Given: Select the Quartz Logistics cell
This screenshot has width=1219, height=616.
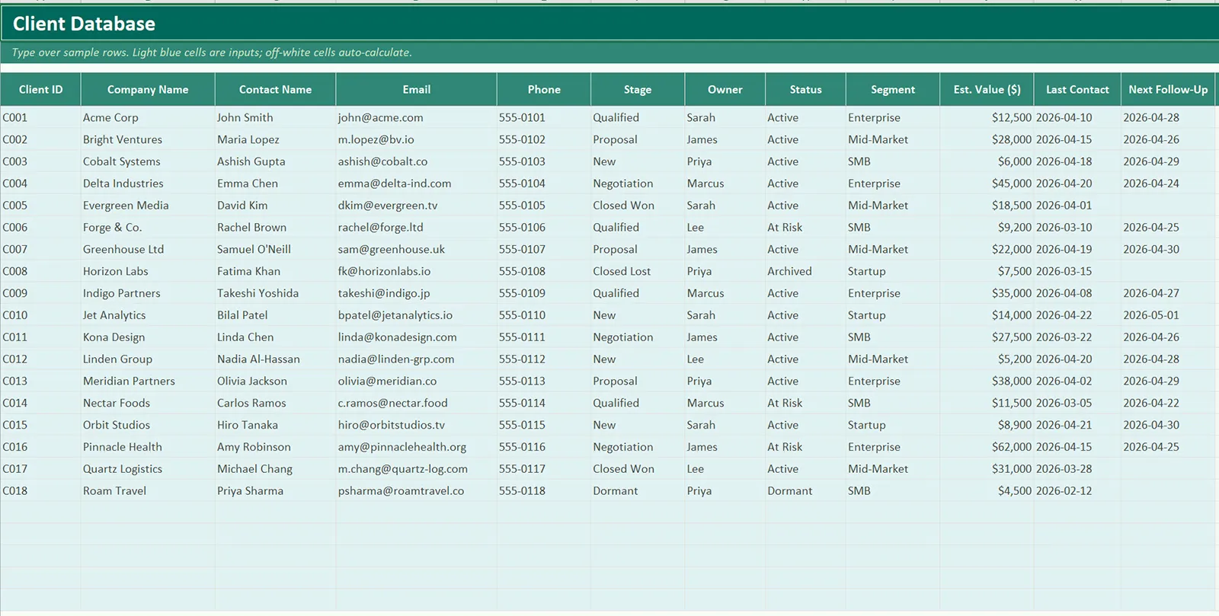Looking at the screenshot, I should pos(148,469).
